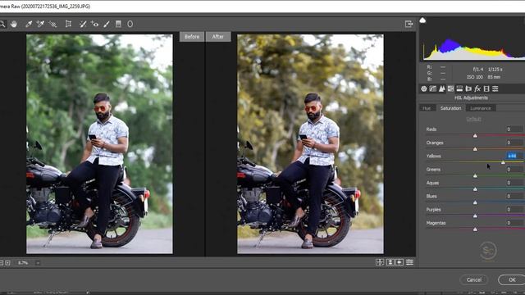
Task: Open the HSL Adjustments panel icon
Action: (450, 88)
